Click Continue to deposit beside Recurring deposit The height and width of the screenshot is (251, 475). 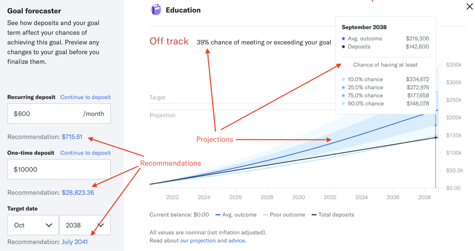tap(85, 97)
